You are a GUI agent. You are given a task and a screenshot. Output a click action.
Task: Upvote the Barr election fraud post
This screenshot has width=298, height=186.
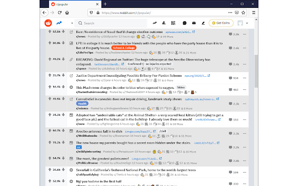(50, 32)
